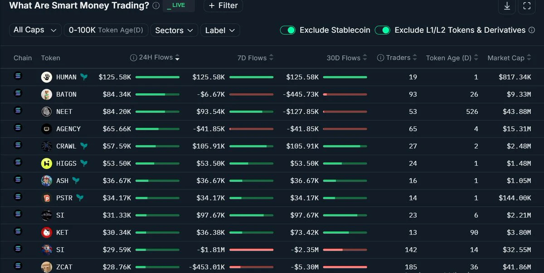
Task: Click the BATON token avatar icon
Action: [x=47, y=94]
